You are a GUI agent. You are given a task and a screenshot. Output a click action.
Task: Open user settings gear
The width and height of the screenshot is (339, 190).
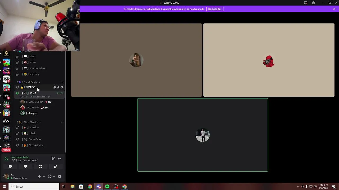pos(60,177)
